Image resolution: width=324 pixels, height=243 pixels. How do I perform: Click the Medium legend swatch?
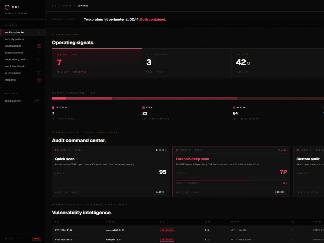[234, 108]
